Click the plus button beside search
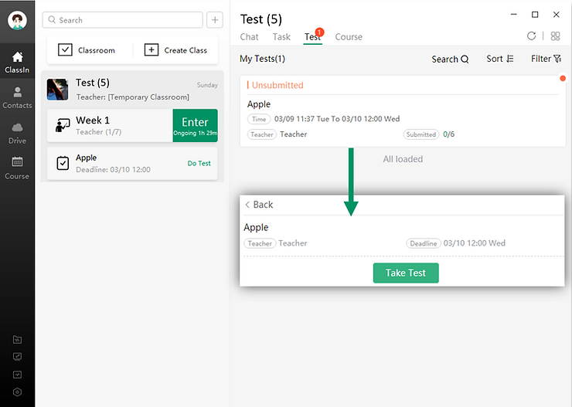572x407 pixels. tap(216, 20)
